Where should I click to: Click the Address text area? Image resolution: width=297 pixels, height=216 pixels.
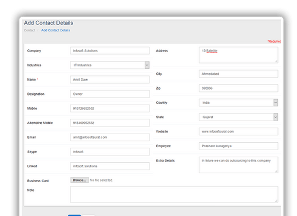coord(238,55)
